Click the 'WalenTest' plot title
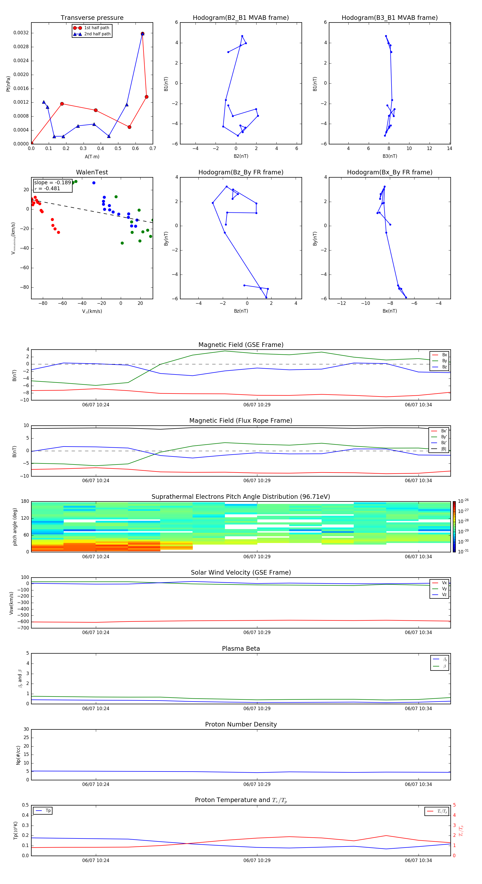 click(x=92, y=172)
